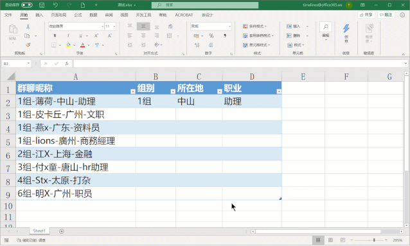Viewport: 410px width, 246px height.
Task: Toggle Underline formatting
Action: (x=80, y=35)
